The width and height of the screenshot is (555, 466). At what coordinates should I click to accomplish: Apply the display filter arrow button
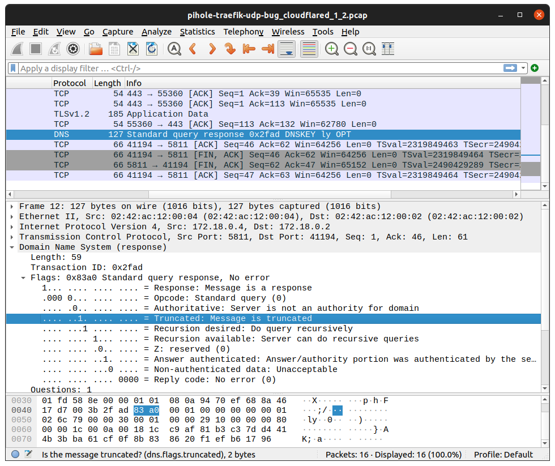click(x=510, y=68)
